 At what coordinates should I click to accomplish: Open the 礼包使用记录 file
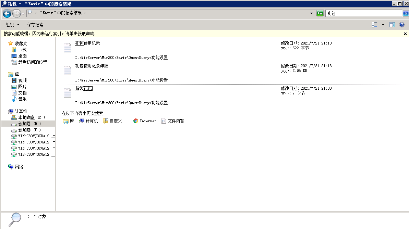point(87,43)
